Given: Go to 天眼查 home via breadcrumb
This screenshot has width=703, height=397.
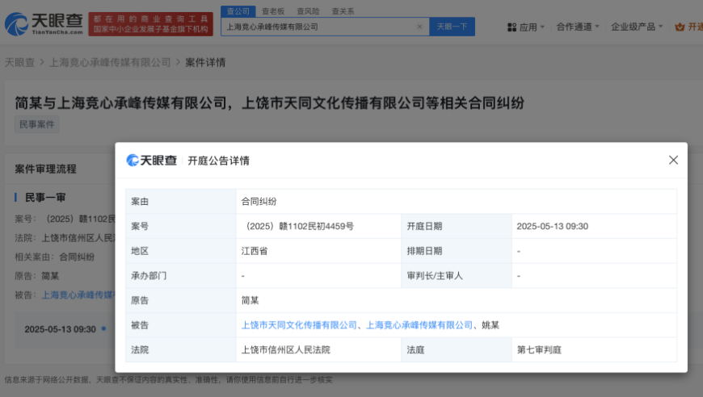Looking at the screenshot, I should click(19, 62).
